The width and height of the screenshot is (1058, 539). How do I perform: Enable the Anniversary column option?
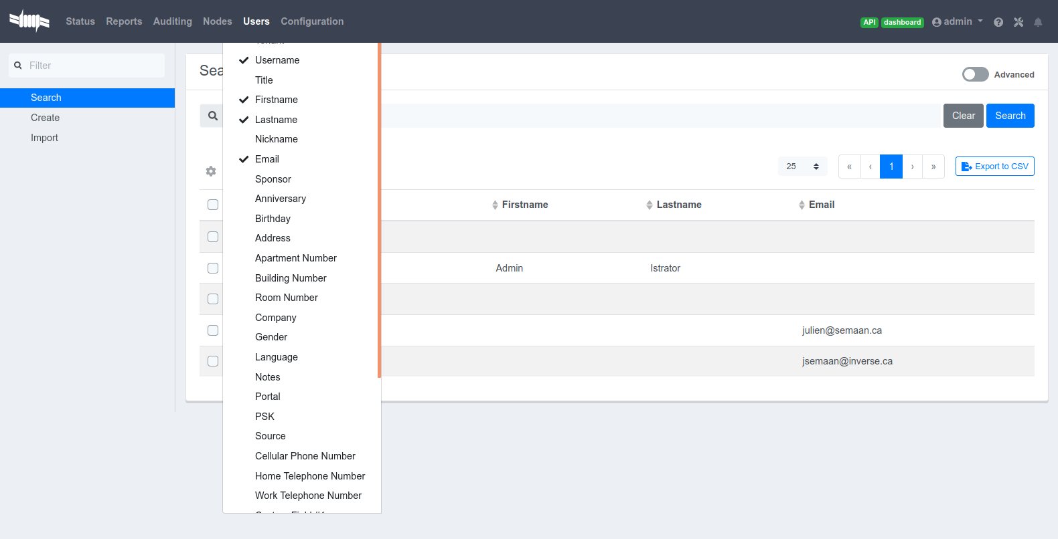pyautogui.click(x=301, y=199)
